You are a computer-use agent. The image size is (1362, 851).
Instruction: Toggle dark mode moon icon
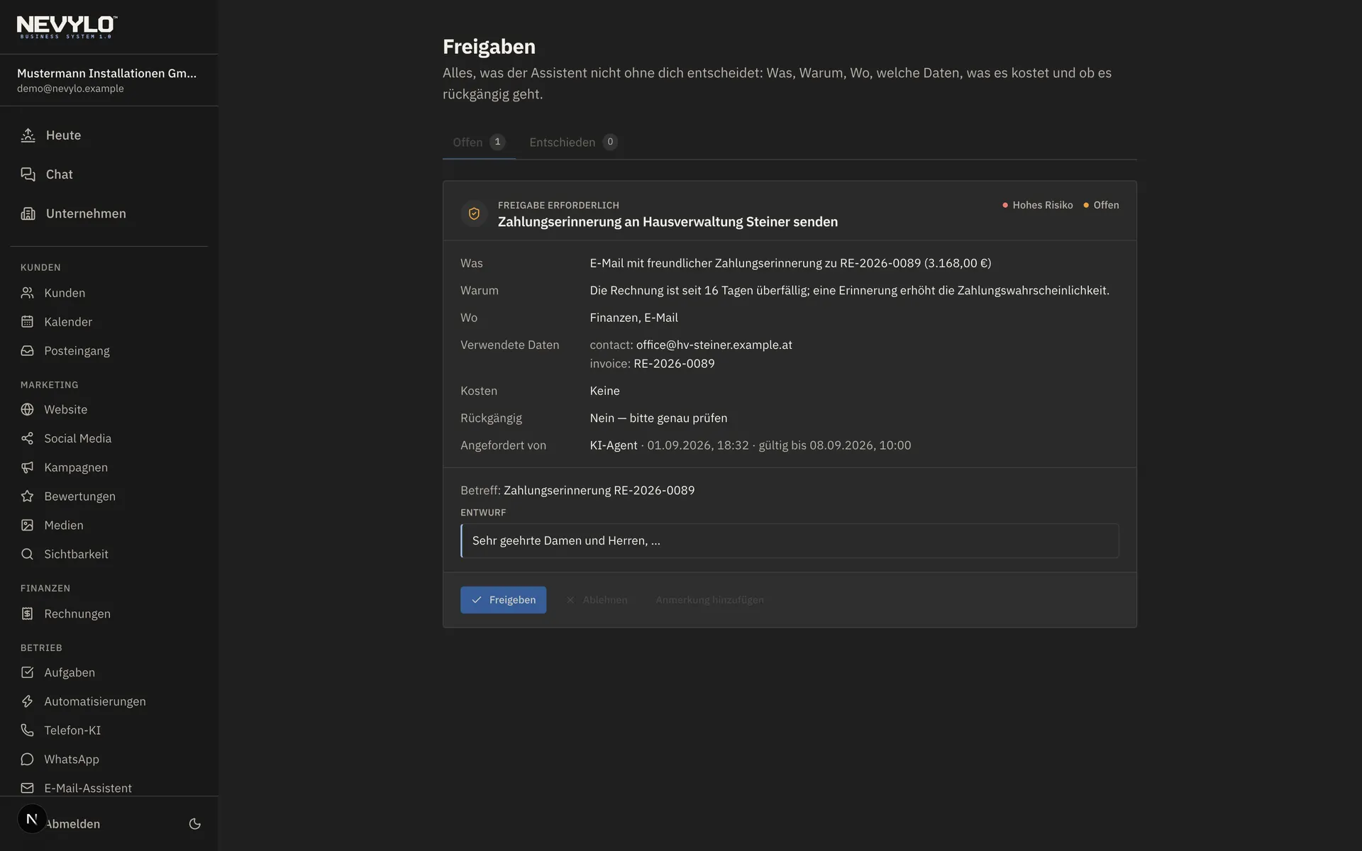(195, 824)
